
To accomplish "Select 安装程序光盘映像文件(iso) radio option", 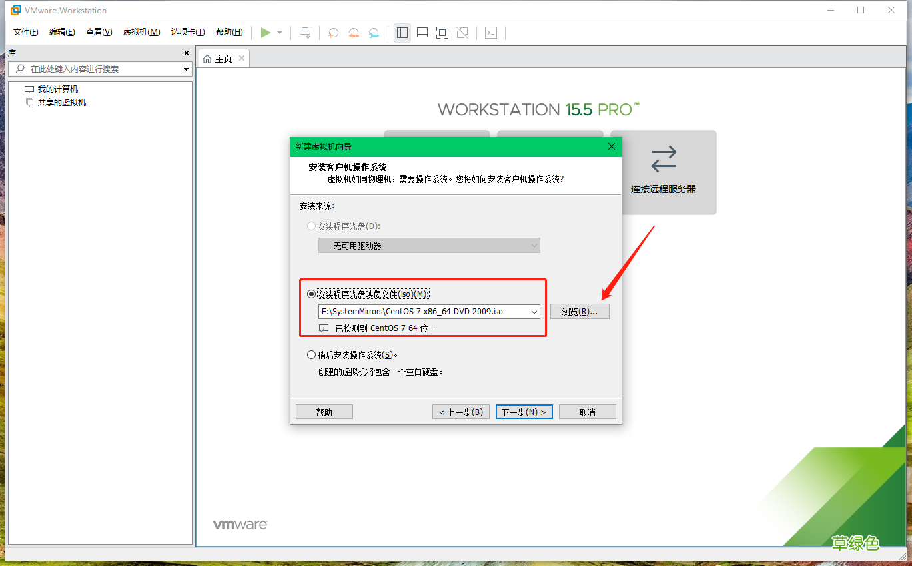I will pyautogui.click(x=311, y=293).
